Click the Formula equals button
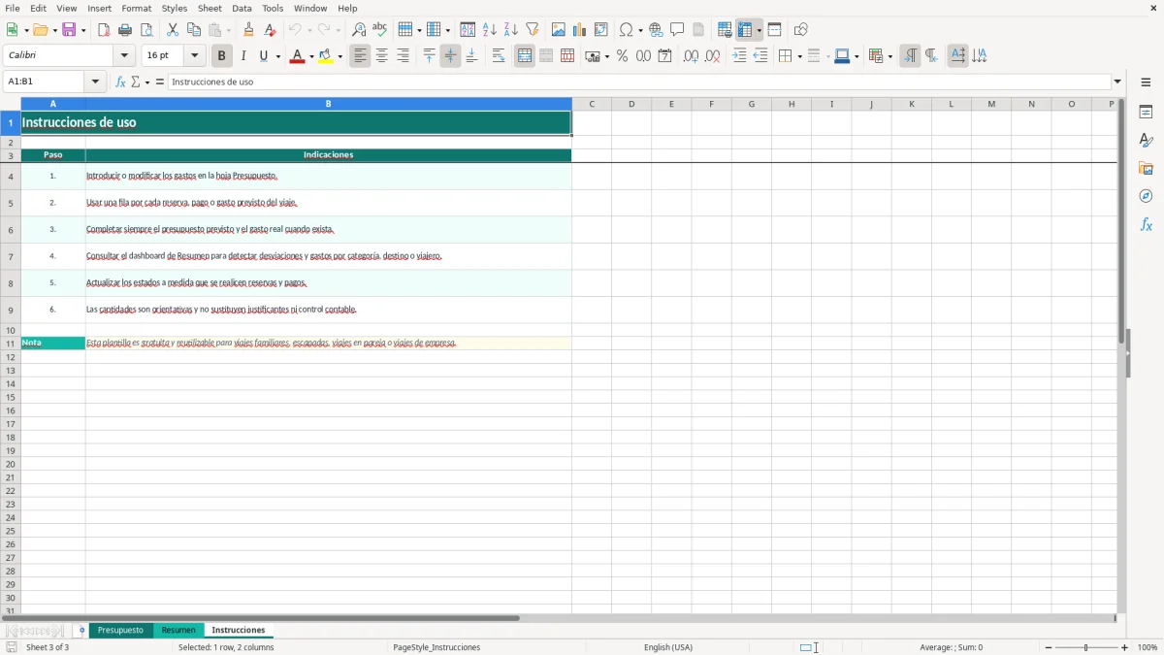Image resolution: width=1164 pixels, height=655 pixels. click(160, 82)
